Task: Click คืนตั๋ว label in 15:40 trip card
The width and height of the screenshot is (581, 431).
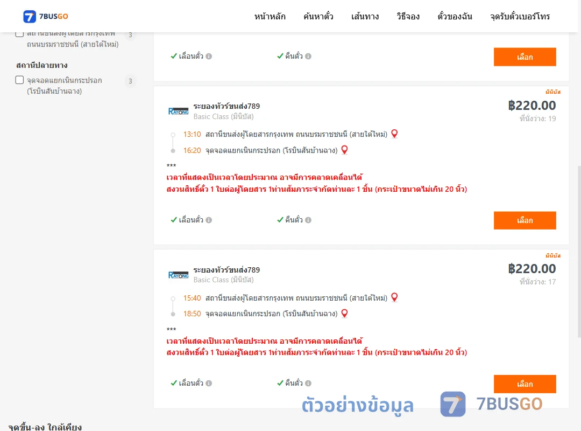Action: pyautogui.click(x=294, y=383)
